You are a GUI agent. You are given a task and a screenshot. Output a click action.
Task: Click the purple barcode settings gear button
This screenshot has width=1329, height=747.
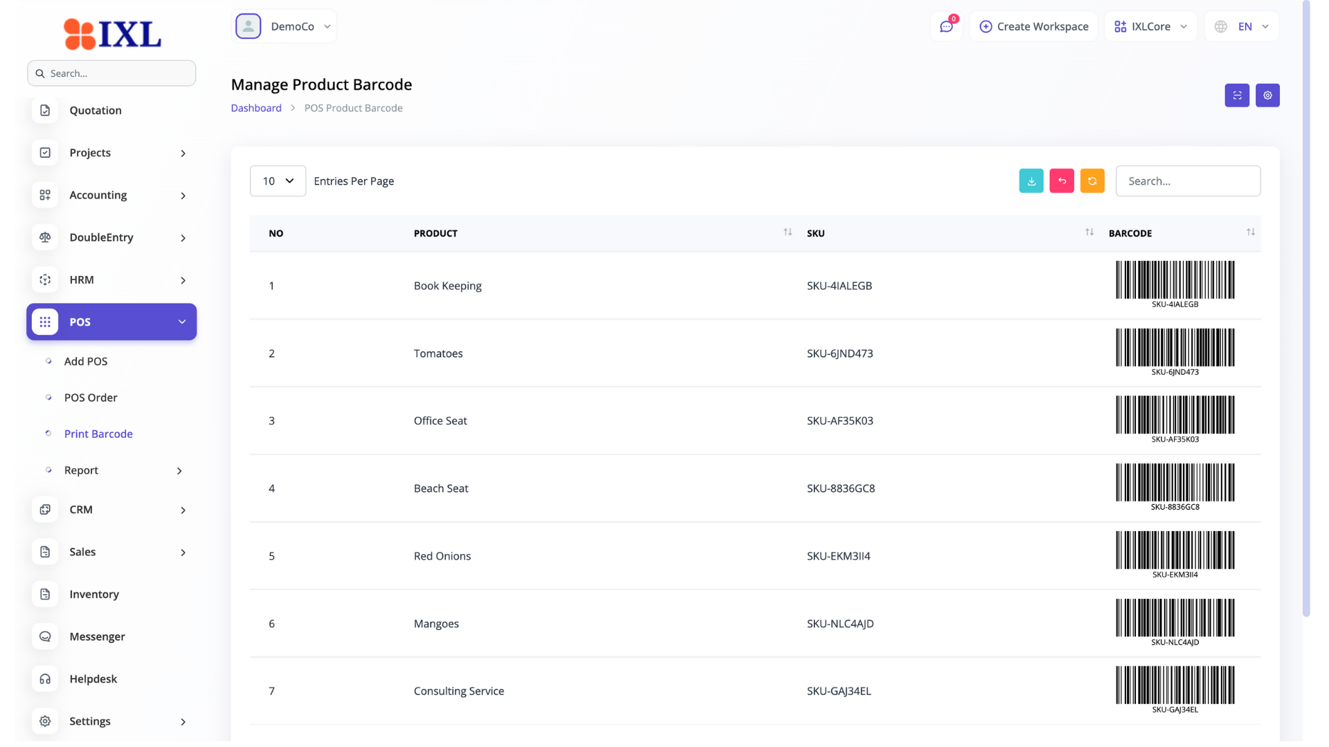(x=1267, y=95)
